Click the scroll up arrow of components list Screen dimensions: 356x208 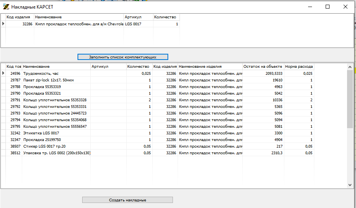[x=349, y=67]
